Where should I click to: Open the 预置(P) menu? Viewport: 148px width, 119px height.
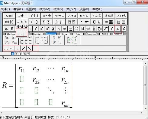click(x=84, y=9)
